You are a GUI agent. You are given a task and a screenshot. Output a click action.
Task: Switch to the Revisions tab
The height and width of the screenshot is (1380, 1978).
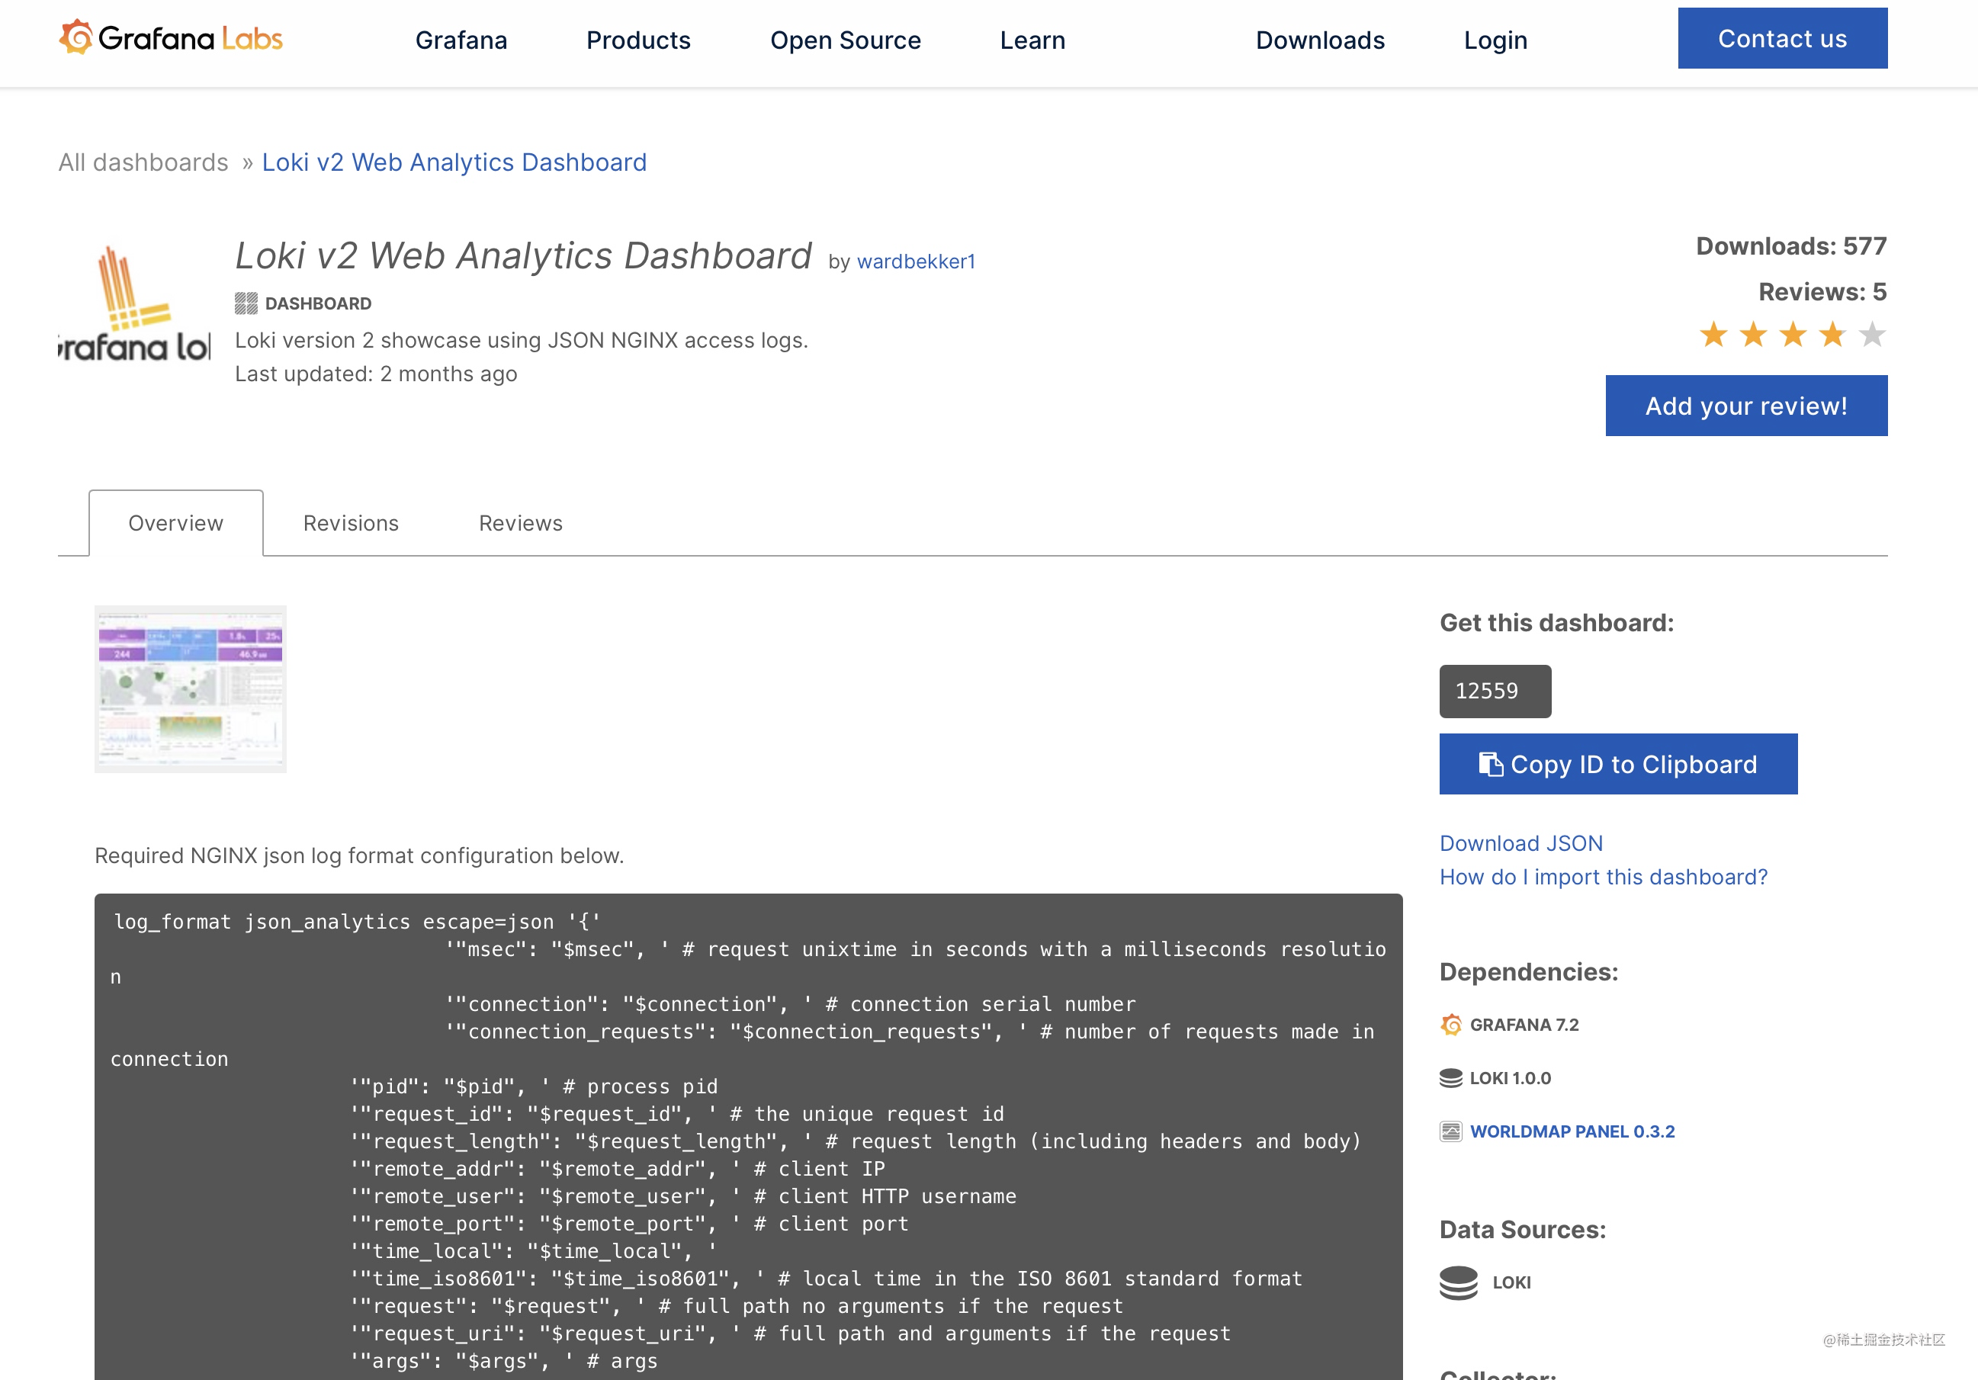point(350,522)
